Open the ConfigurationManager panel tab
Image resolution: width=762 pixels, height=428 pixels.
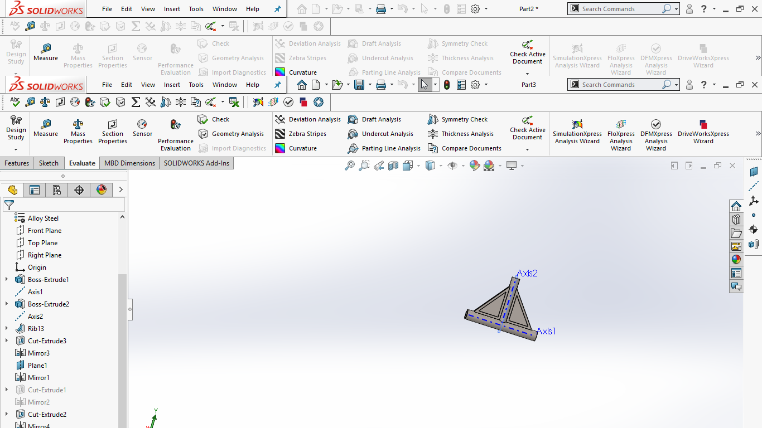pyautogui.click(x=57, y=190)
